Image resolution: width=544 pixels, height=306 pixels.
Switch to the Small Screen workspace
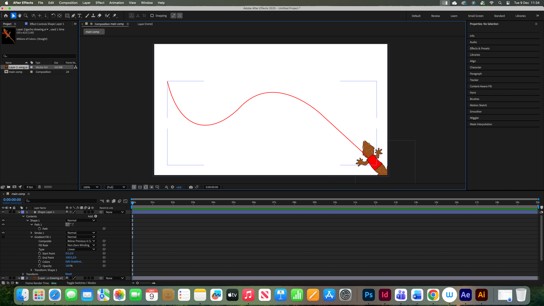[x=475, y=16]
